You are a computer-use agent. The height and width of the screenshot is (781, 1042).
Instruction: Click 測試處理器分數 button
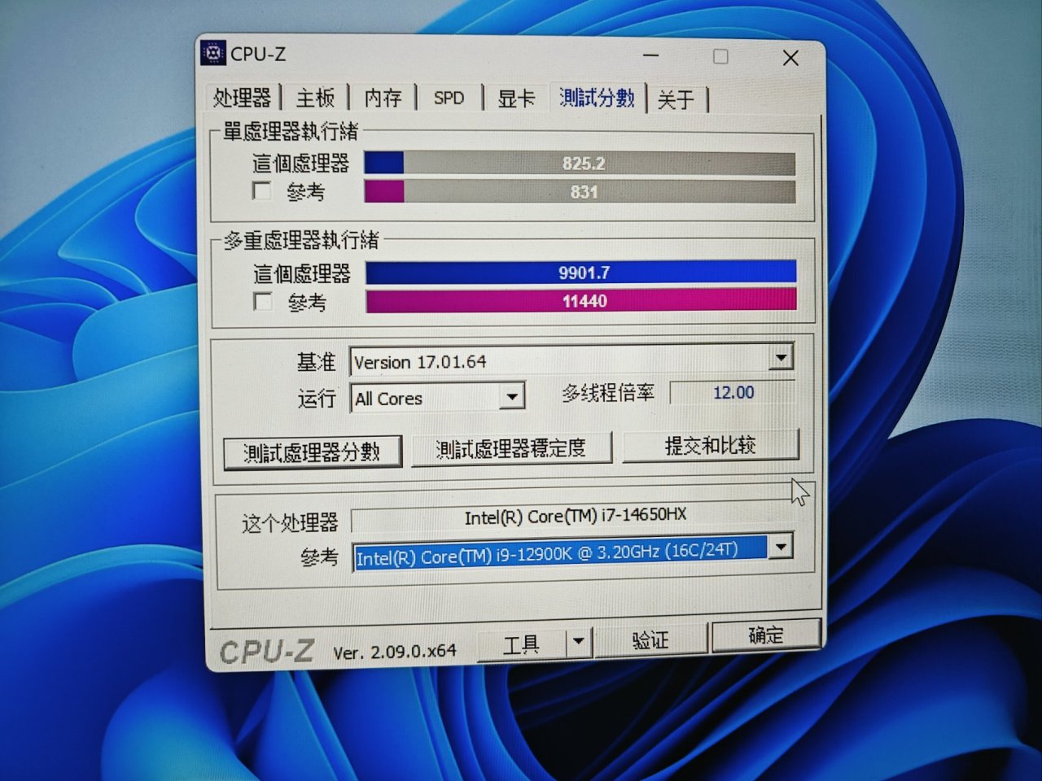[x=313, y=452]
